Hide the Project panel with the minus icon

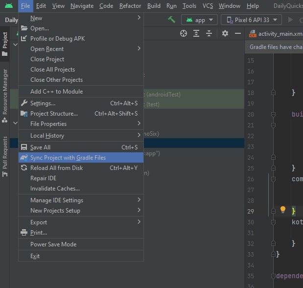238,33
